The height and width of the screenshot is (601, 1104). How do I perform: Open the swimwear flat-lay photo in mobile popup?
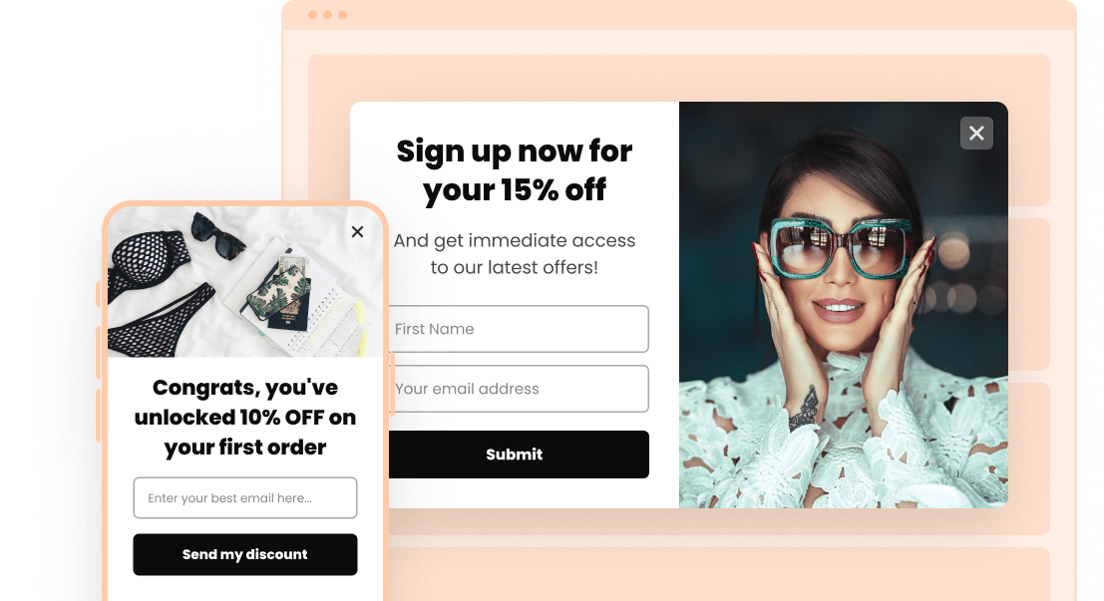(245, 281)
